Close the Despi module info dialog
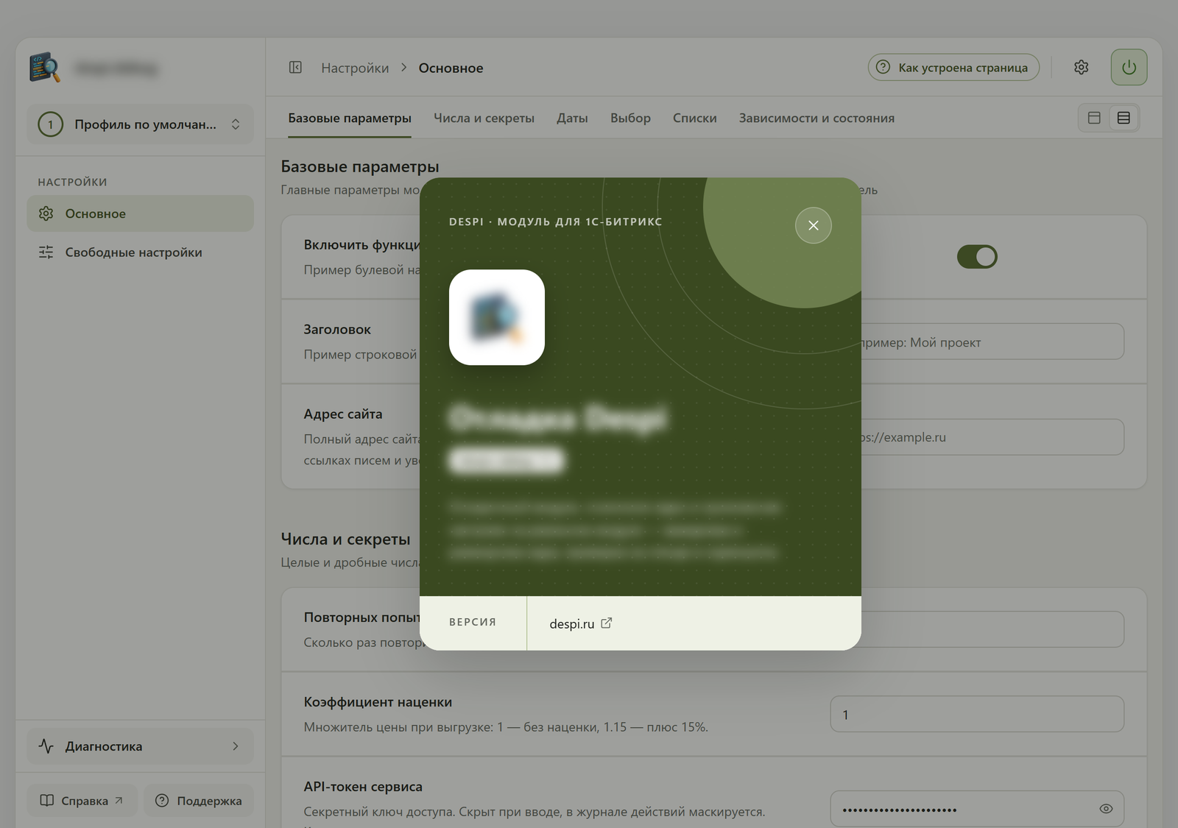Viewport: 1178px width, 828px height. (813, 225)
